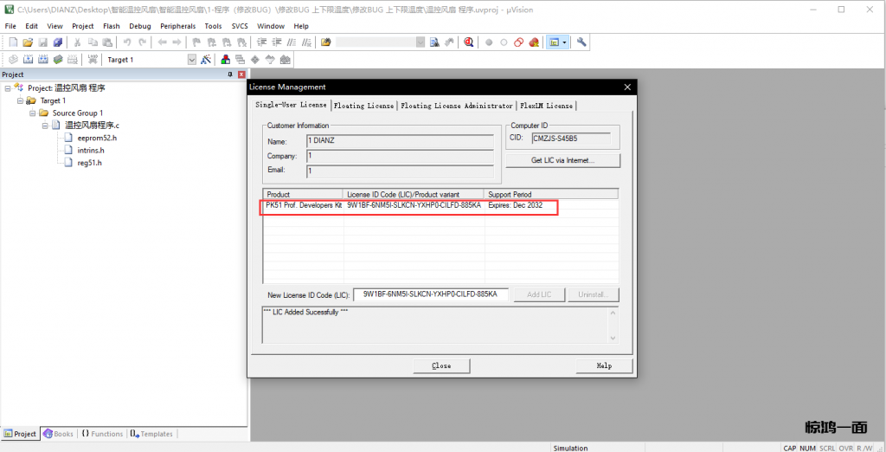Switch to the FlexLM License tab
This screenshot has height=452, width=886.
point(546,106)
